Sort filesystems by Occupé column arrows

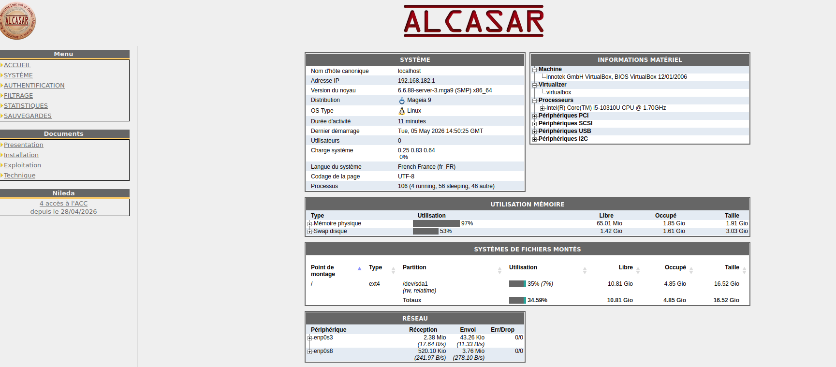click(x=691, y=270)
